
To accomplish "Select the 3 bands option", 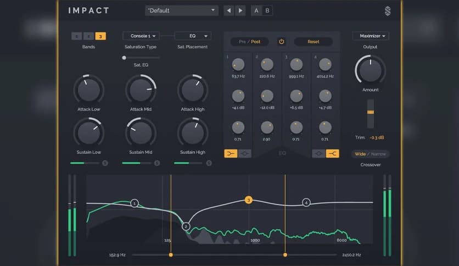I will tap(100, 36).
